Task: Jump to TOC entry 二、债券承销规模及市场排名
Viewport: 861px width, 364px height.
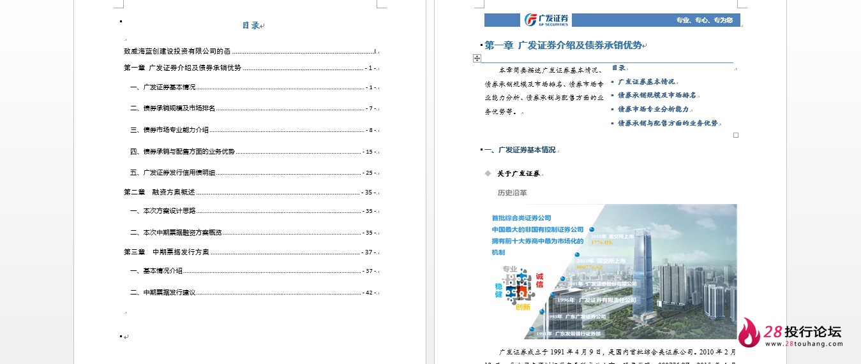Action: coord(255,108)
